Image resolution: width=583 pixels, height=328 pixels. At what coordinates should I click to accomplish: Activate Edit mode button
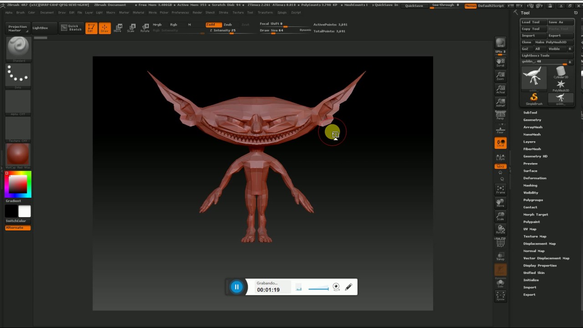pos(91,28)
